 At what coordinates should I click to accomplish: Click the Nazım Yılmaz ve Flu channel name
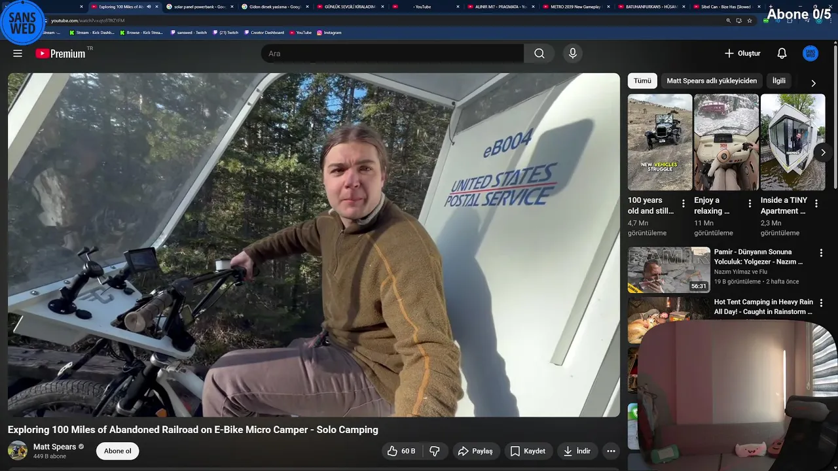[740, 271]
